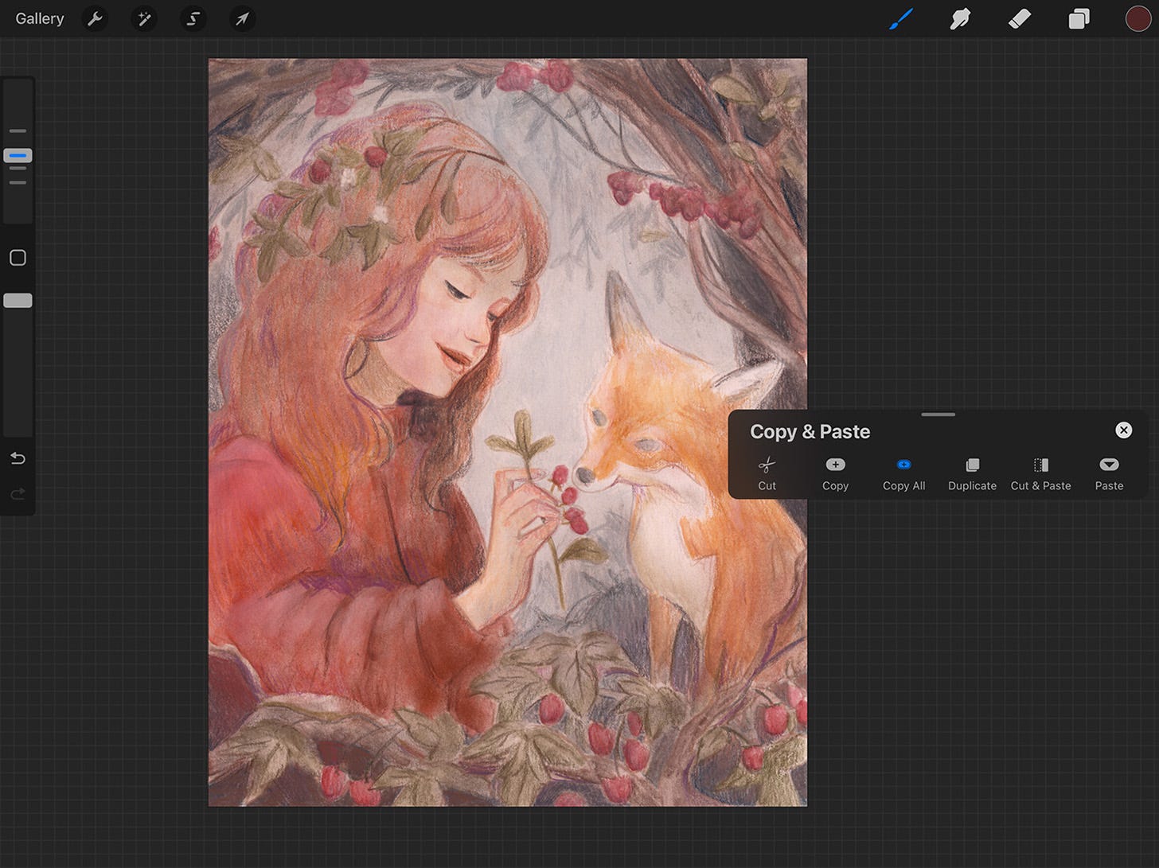Switch to the Eraser tool

click(1020, 18)
